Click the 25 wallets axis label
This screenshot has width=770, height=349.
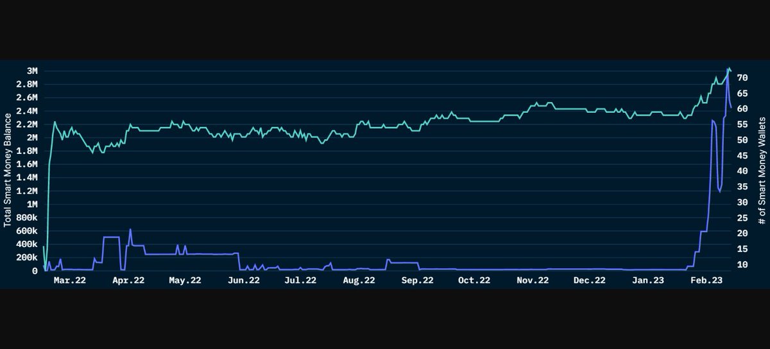[x=742, y=218]
